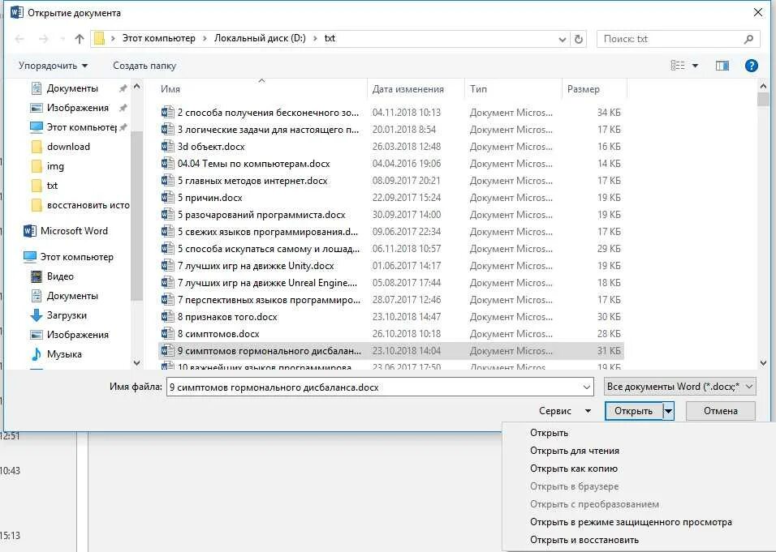Choose Открыть from the dropdown menu
This screenshot has height=552, width=776.
click(x=549, y=432)
